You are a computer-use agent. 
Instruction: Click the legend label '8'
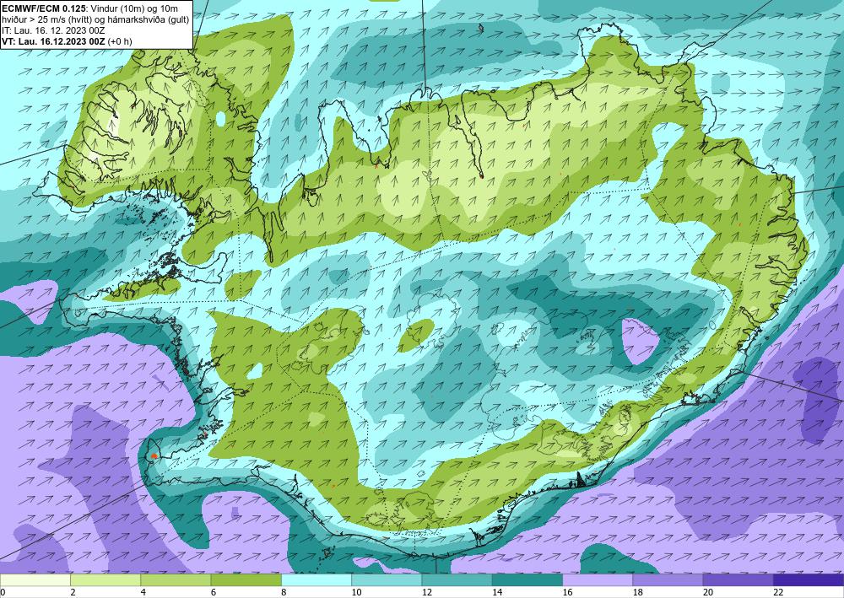tap(282, 592)
